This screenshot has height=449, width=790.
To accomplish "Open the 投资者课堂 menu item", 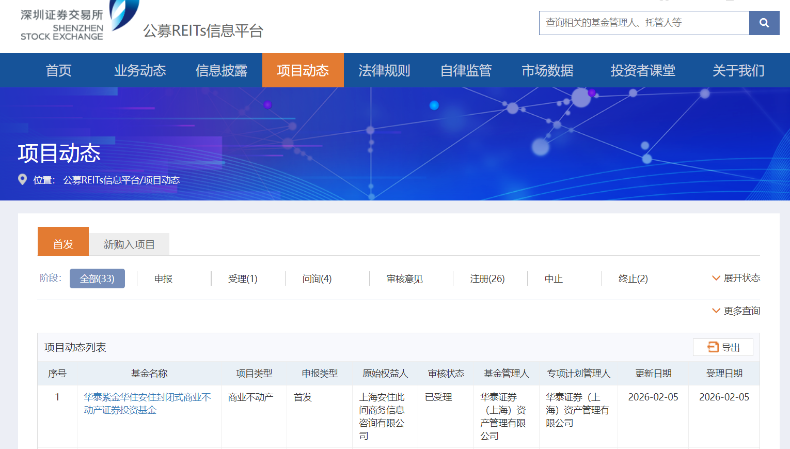I will [x=643, y=70].
